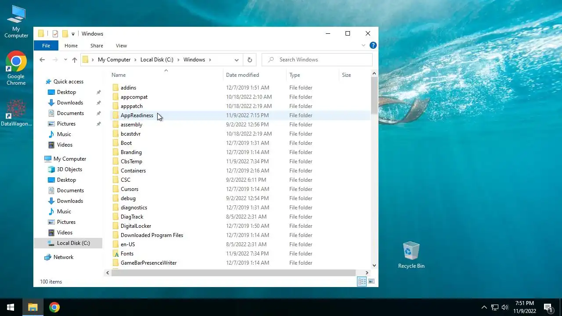Select Videos under Quick access
The height and width of the screenshot is (316, 562).
65,145
